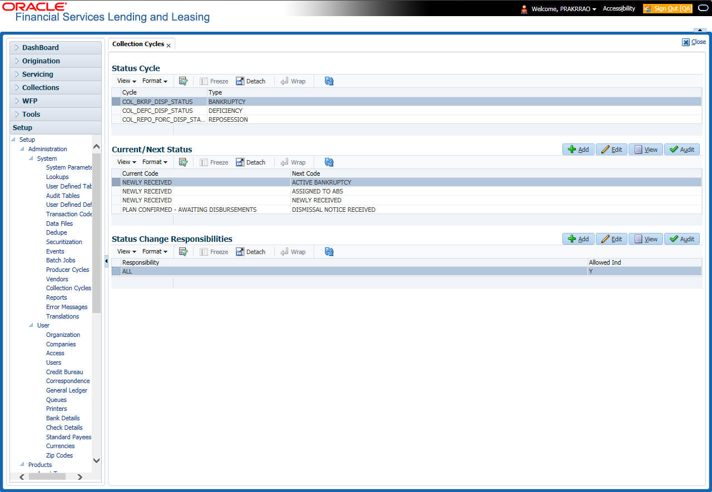Click the Accessibility link
The height and width of the screenshot is (492, 712).
619,9
